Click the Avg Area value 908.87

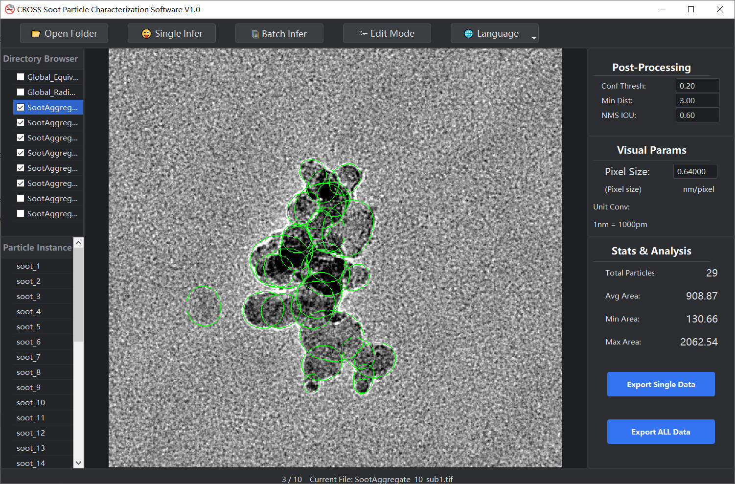[x=702, y=296]
